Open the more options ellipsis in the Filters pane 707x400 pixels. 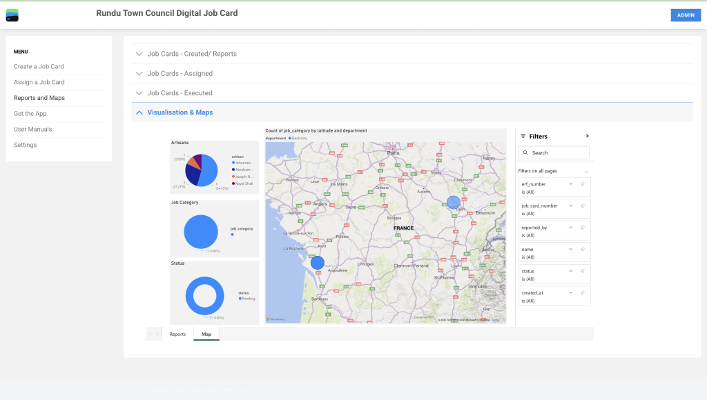click(587, 171)
